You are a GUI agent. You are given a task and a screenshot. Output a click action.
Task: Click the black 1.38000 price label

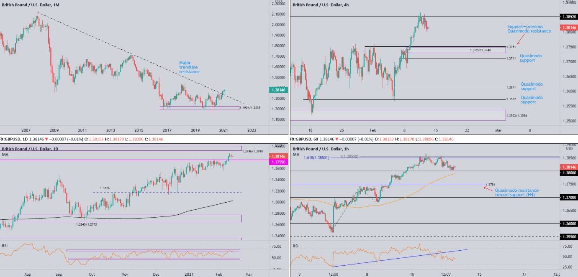point(568,173)
